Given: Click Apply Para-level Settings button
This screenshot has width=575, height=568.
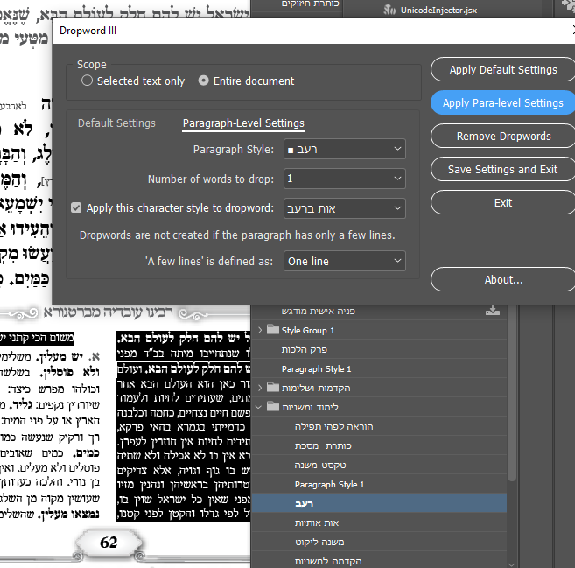Looking at the screenshot, I should (502, 102).
